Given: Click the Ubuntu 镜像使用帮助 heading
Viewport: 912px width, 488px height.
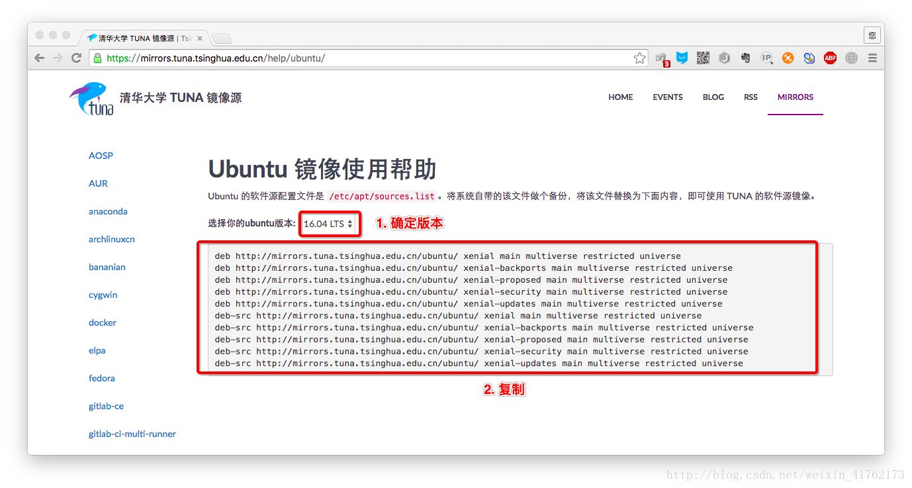Looking at the screenshot, I should pyautogui.click(x=322, y=170).
